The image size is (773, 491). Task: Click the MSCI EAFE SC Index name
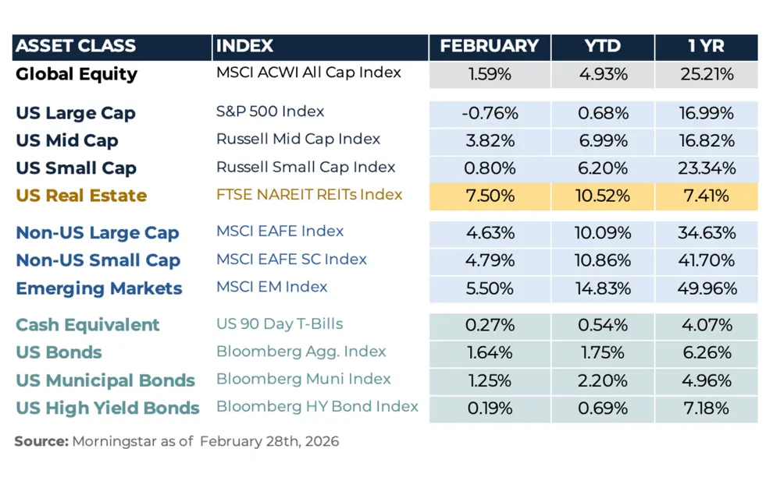coord(291,259)
